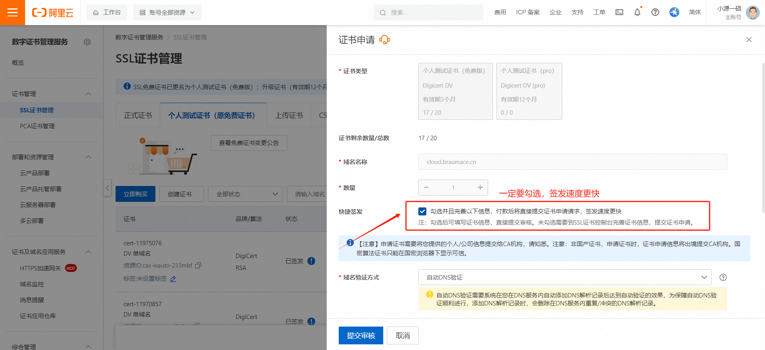Viewport: 765px width, 350px height.
Task: Click the user avatar picture
Action: 753,12
